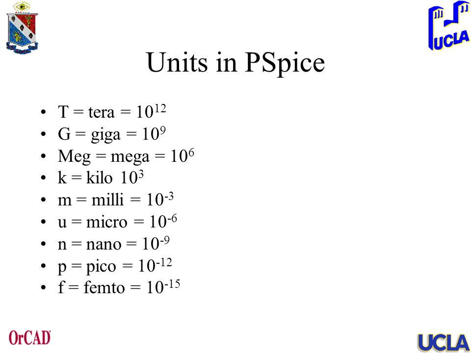471x353 pixels.
Task: Select the 'n = nano' bullet line
Action: (x=113, y=244)
